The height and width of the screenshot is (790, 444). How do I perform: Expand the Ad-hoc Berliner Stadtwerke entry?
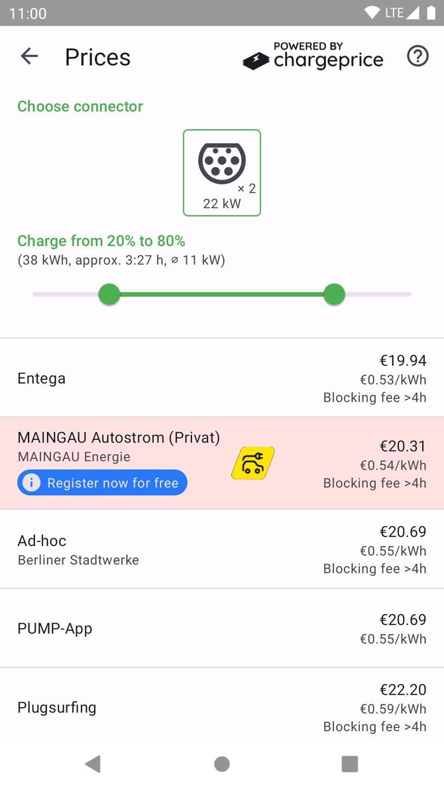pos(222,549)
